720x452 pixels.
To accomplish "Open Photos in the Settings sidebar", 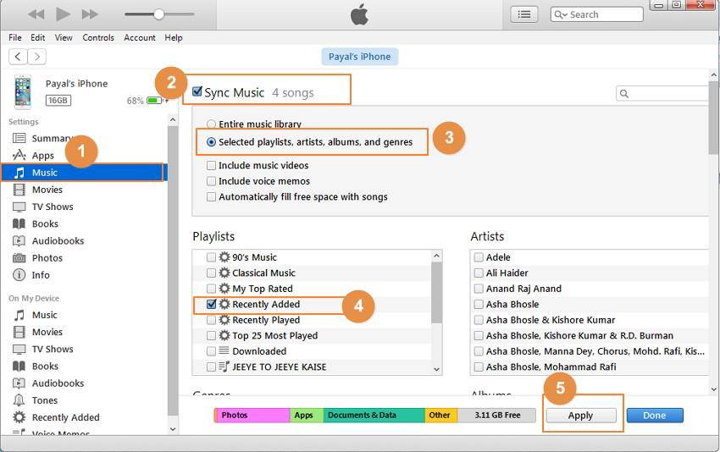I will tap(19, 258).
